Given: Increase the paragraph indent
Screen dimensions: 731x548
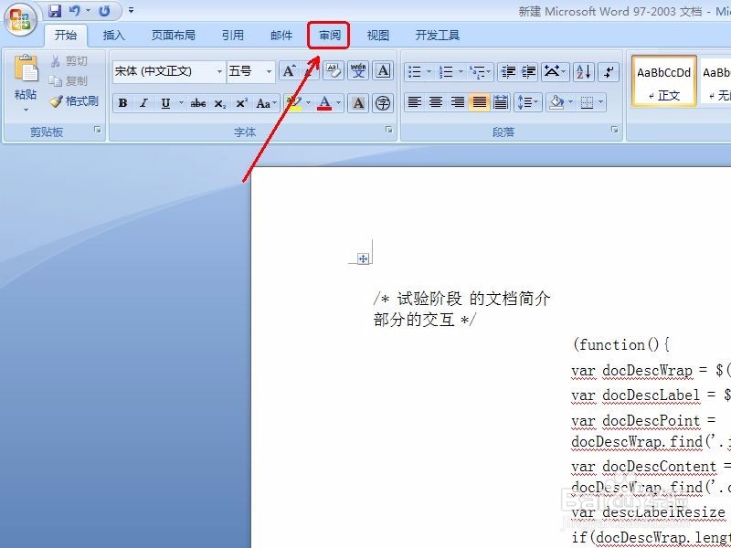Looking at the screenshot, I should 528,72.
